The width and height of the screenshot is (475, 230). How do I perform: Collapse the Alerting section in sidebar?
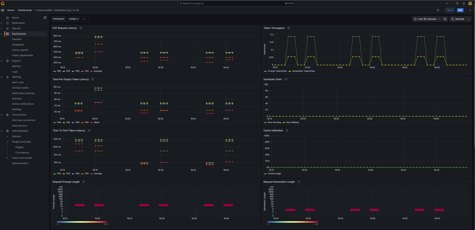1,77
